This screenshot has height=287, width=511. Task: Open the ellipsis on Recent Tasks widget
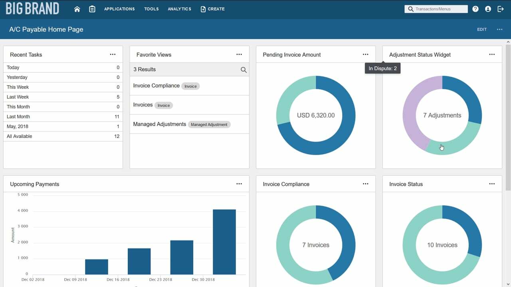coord(113,54)
